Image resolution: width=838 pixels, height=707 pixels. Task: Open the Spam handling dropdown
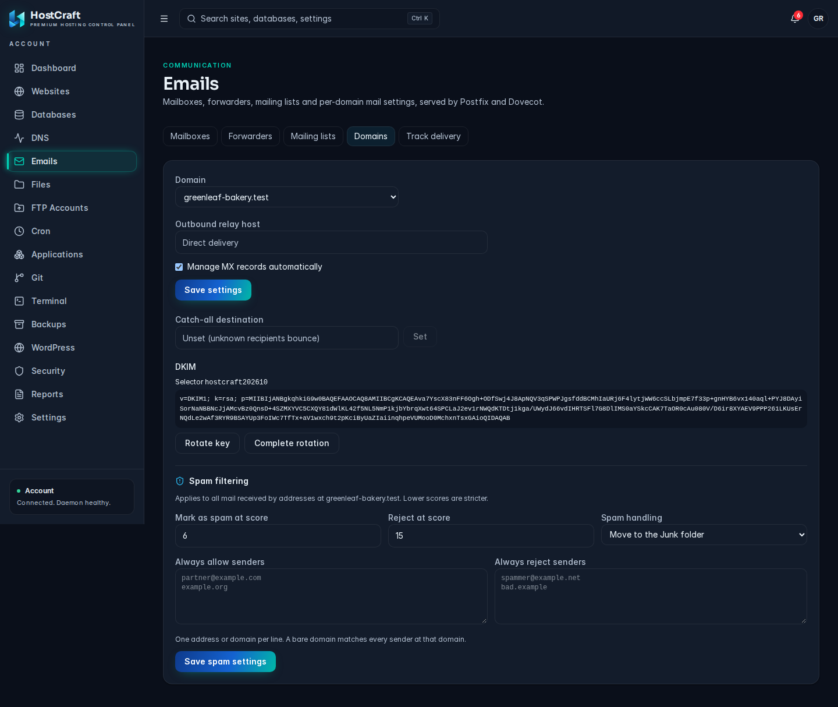(704, 535)
